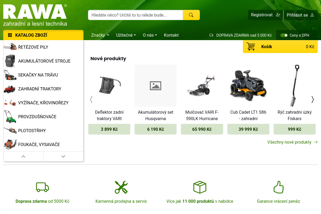Image resolution: width=321 pixels, height=214 pixels.
Task: Click the red tractor icon for ZAHRADNÍ TRAKTORY
Action: 10,89
